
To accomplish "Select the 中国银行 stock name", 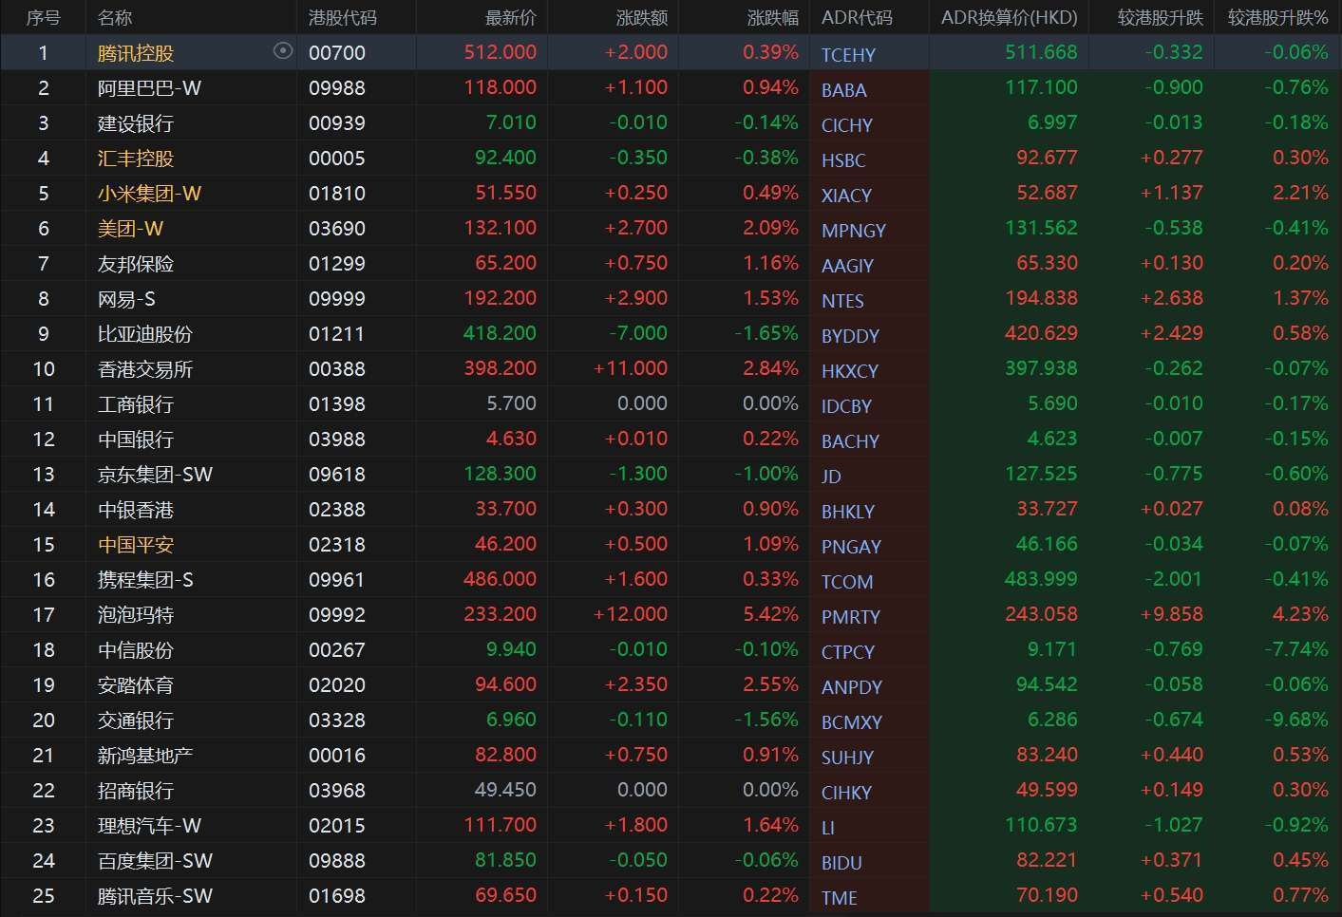I will pos(136,440).
